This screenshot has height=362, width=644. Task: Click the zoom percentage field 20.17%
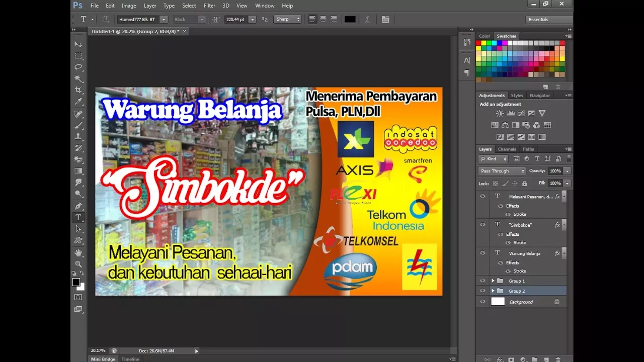pyautogui.click(x=99, y=350)
